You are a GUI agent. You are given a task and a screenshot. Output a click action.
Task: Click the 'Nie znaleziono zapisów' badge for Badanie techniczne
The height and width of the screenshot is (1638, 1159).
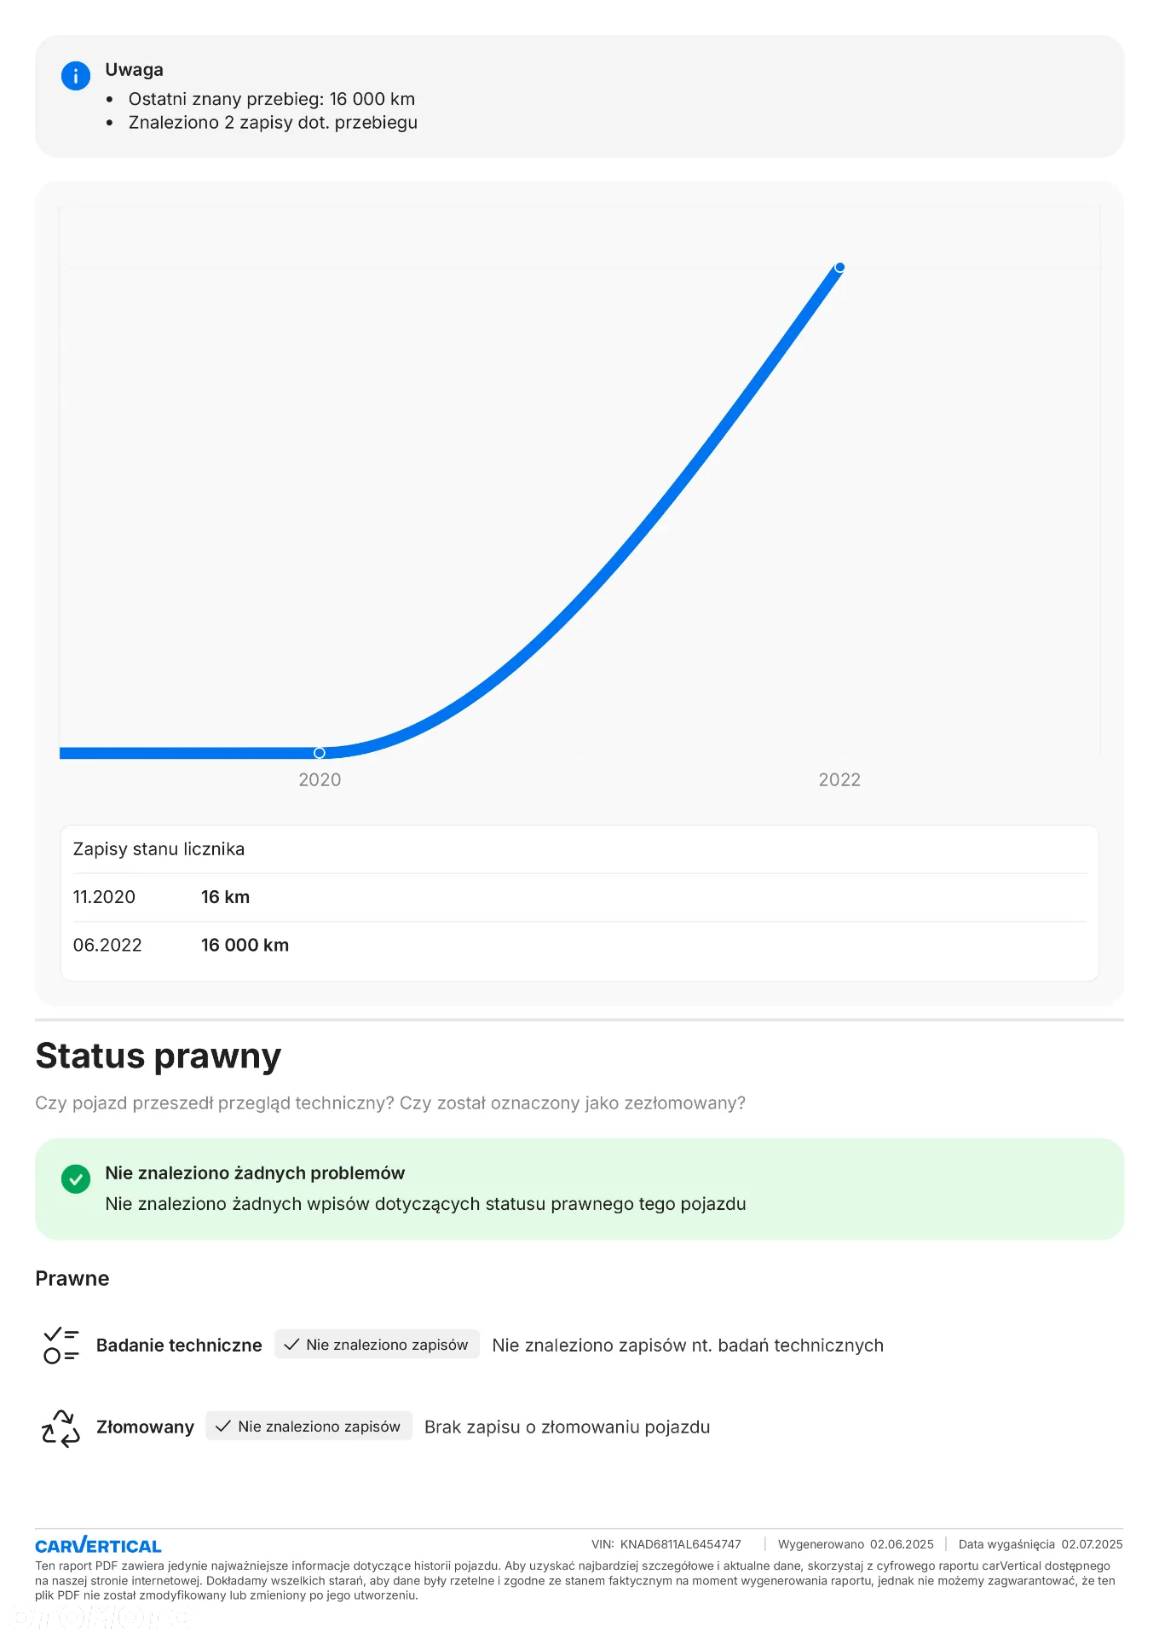click(377, 1345)
